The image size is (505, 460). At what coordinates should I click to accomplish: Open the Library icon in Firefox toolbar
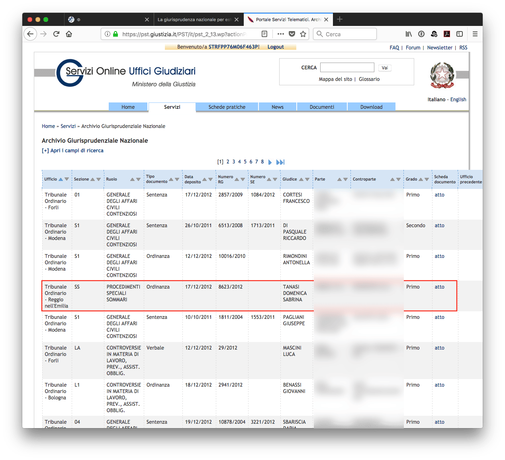[x=409, y=34]
